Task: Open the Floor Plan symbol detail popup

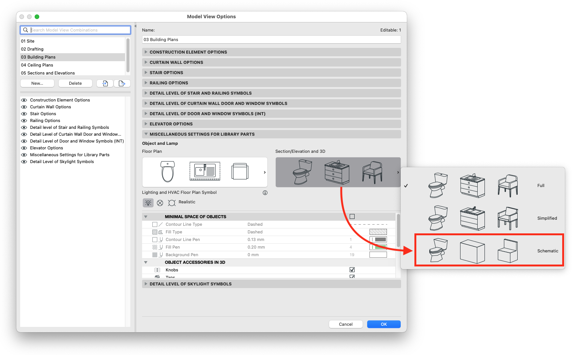Action: (264, 173)
